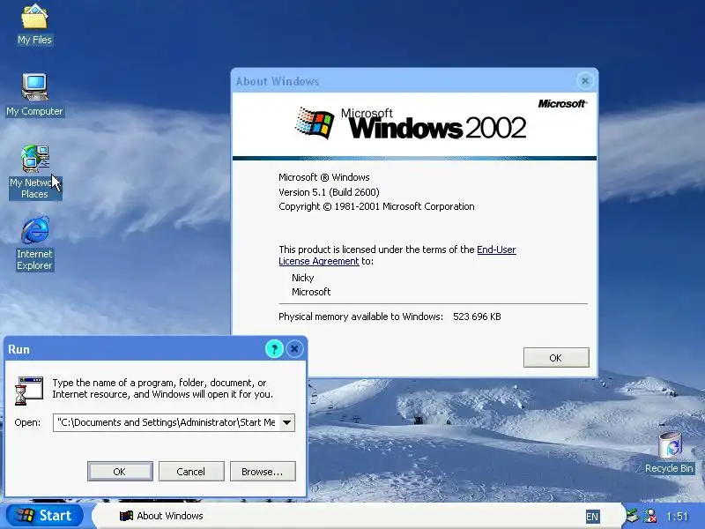Select the Internet Explorer desktop icon

[34, 243]
